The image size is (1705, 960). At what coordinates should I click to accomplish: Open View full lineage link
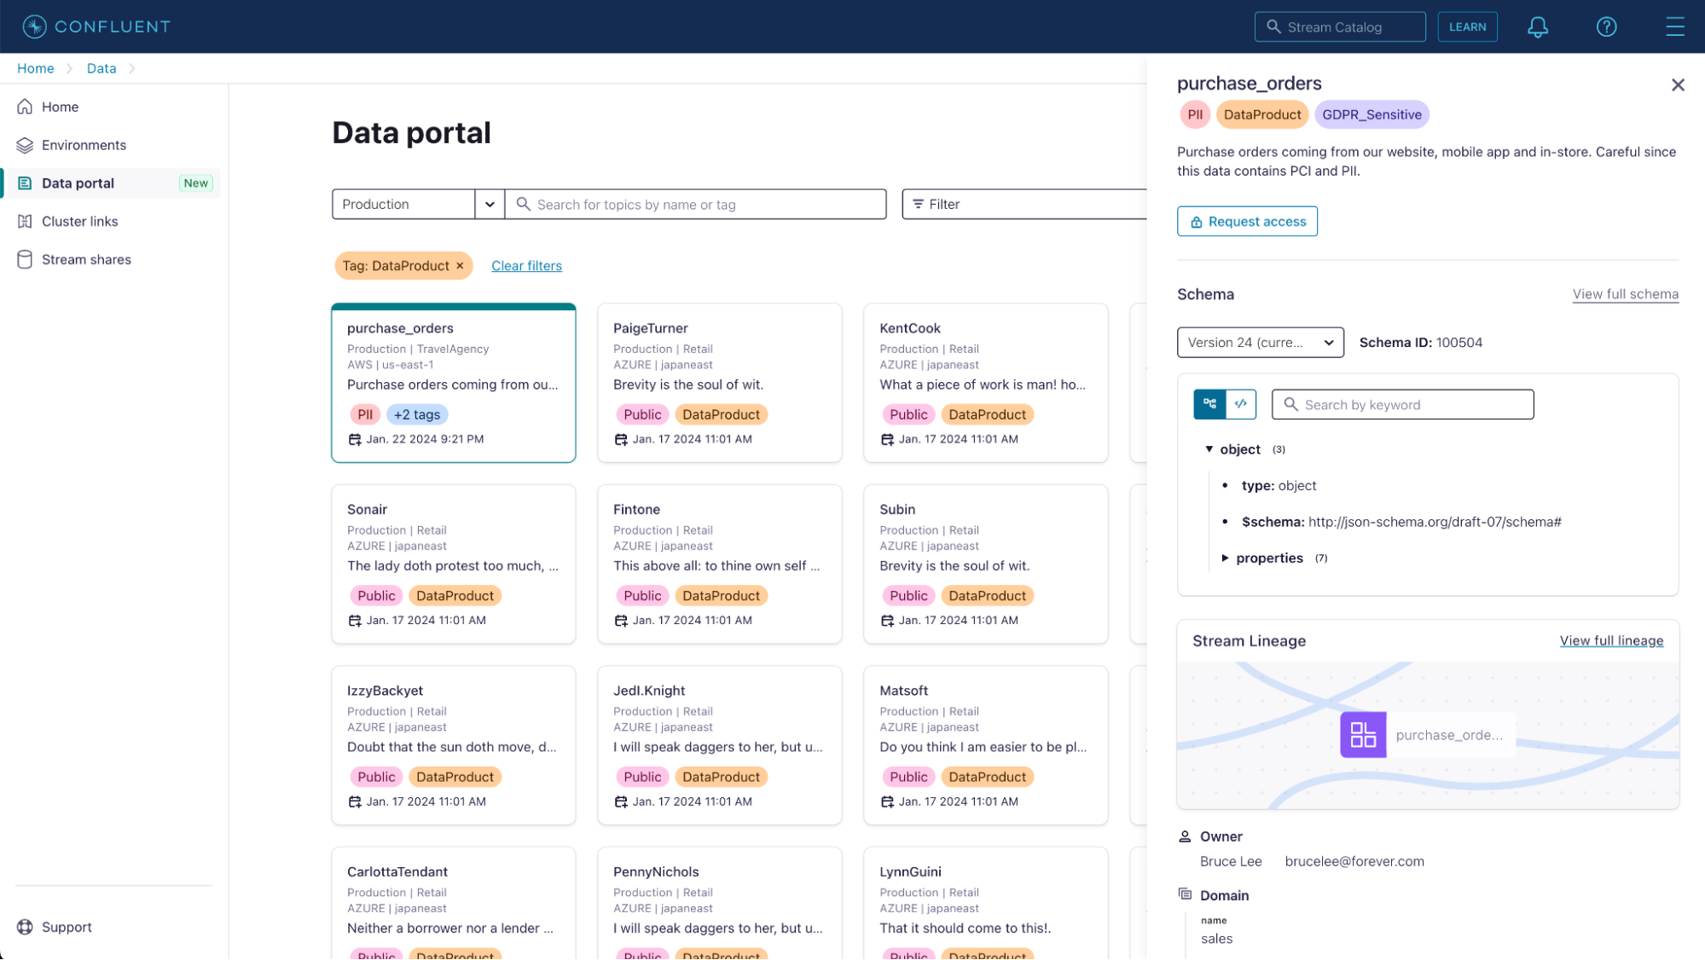(1610, 640)
